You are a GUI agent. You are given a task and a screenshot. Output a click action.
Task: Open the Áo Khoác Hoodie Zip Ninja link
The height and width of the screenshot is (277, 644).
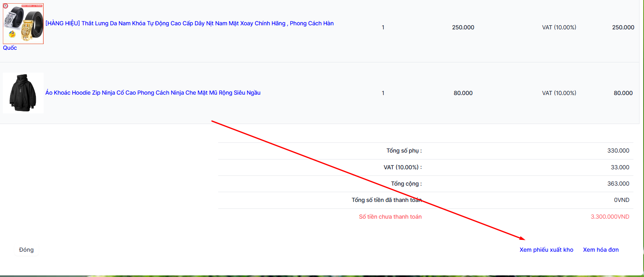[x=153, y=93]
